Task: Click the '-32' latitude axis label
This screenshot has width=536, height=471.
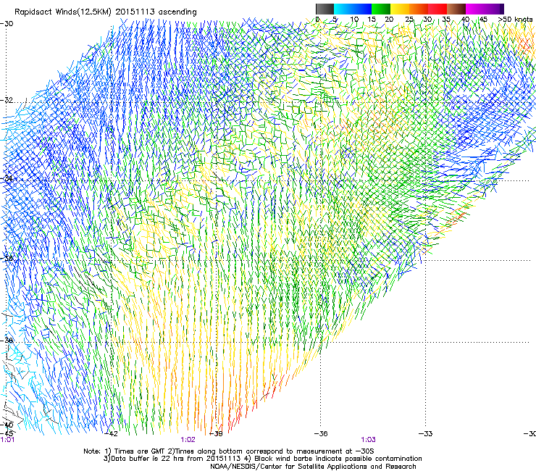Action: point(7,100)
